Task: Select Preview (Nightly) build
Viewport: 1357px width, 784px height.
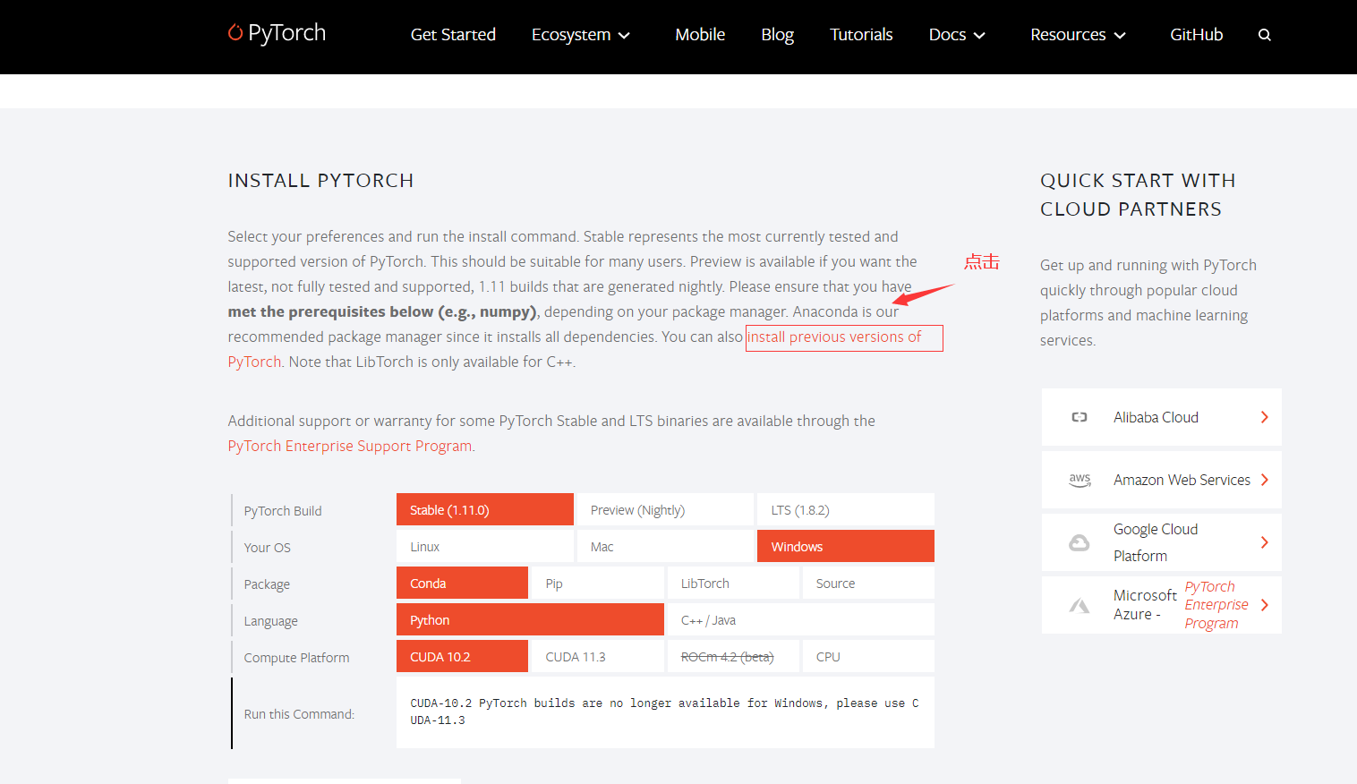Action: click(x=665, y=509)
